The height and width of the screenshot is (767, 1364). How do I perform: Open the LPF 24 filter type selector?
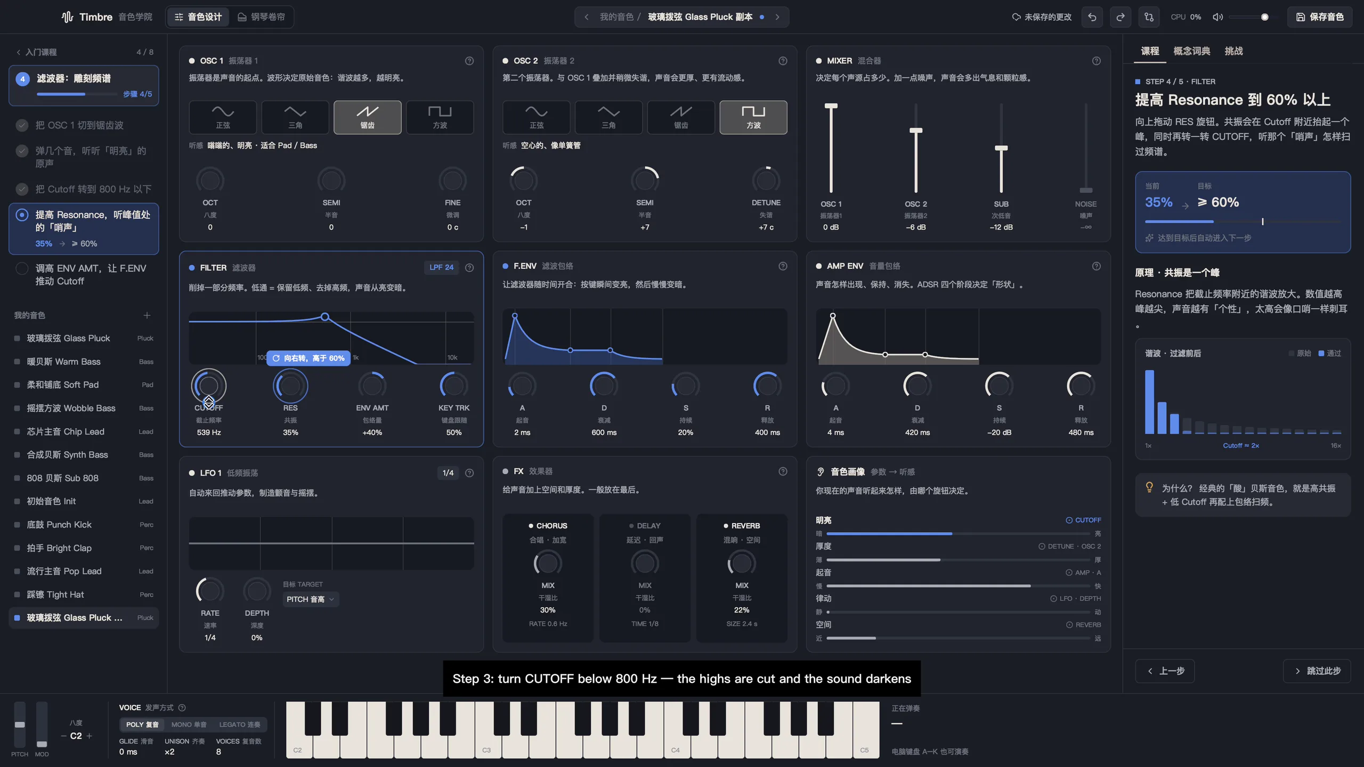pyautogui.click(x=441, y=267)
